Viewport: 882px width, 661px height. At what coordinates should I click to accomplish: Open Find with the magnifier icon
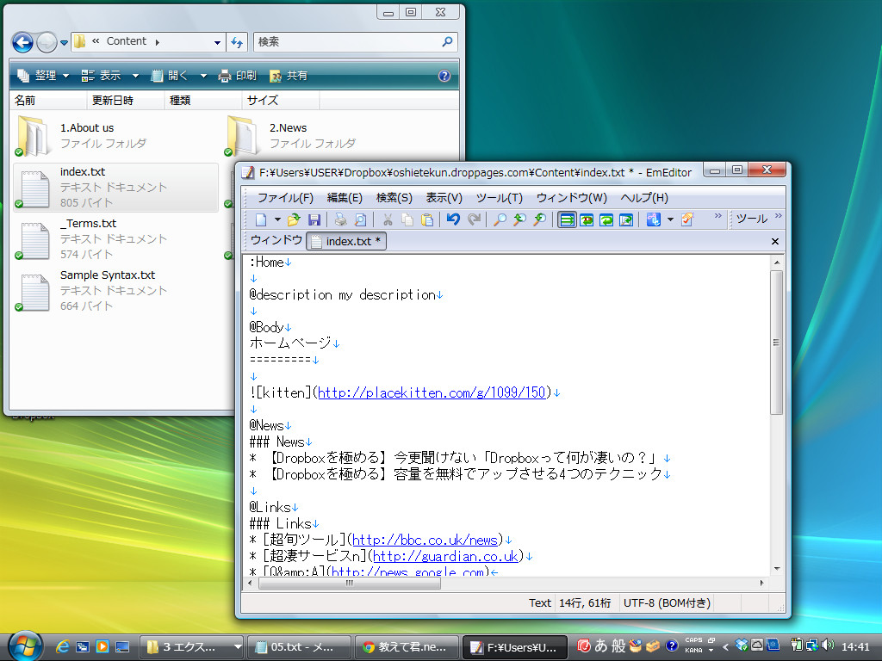[500, 219]
